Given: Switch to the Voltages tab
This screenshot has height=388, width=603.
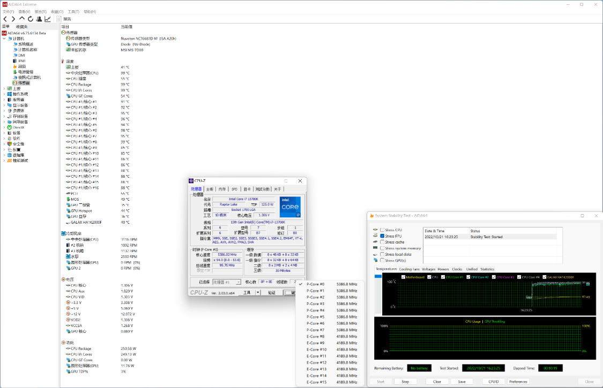Looking at the screenshot, I should (428, 269).
